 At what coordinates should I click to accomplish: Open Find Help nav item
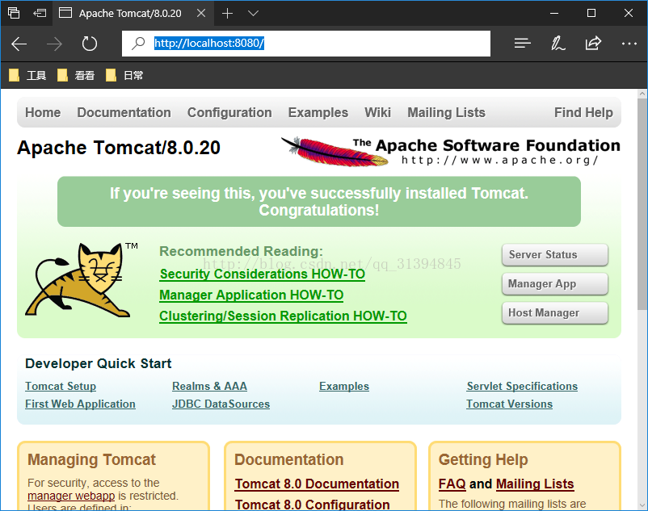click(x=583, y=112)
